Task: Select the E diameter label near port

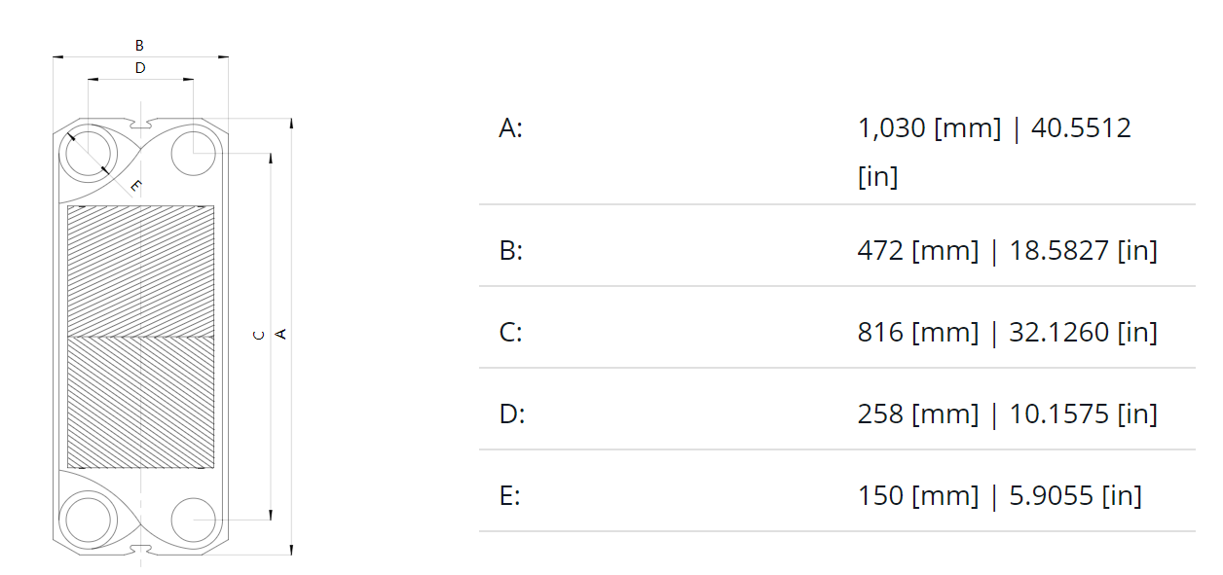Action: [x=135, y=185]
